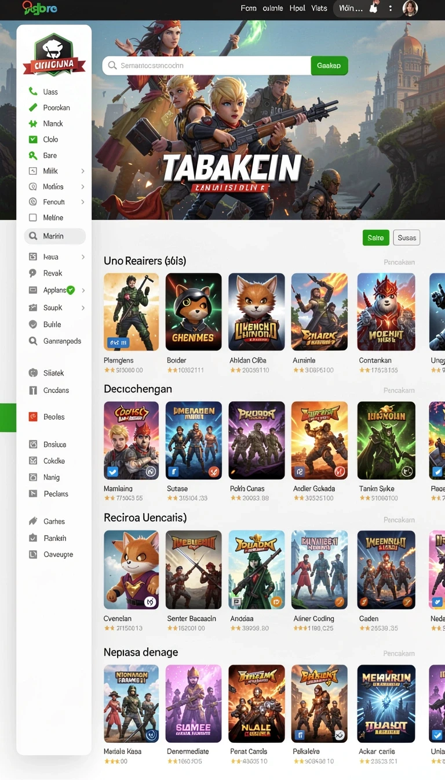Screen dimensions: 445x780
Task: Click the phone icon beside Uass
Action: pos(32,92)
